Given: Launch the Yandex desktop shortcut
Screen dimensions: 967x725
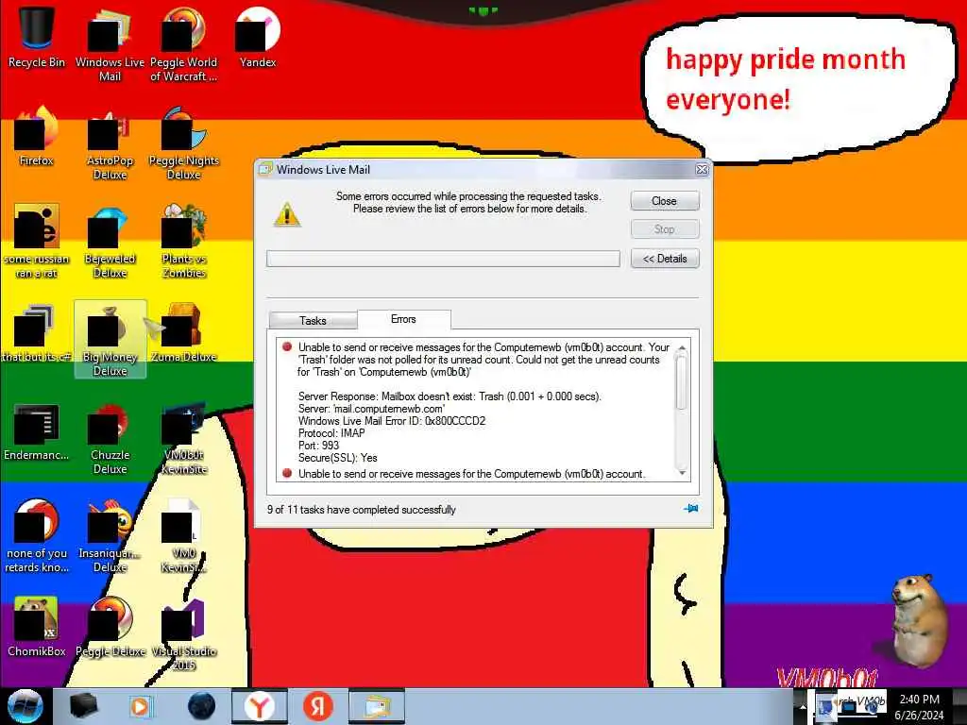Looking at the screenshot, I should click(258, 37).
